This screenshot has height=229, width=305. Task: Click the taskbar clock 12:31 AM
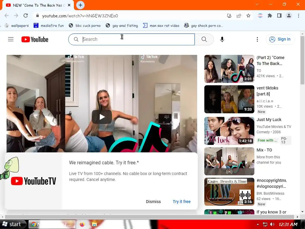click(x=288, y=224)
